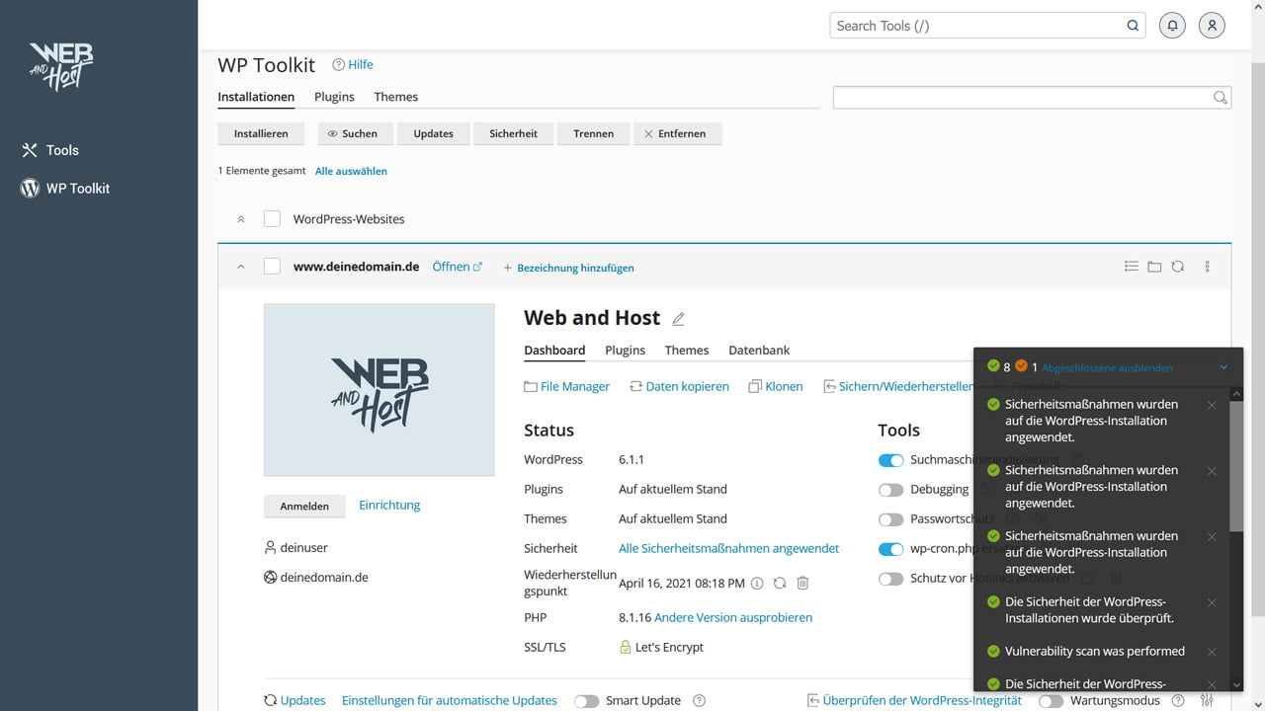
Task: Click the Trennen button
Action: pos(593,133)
